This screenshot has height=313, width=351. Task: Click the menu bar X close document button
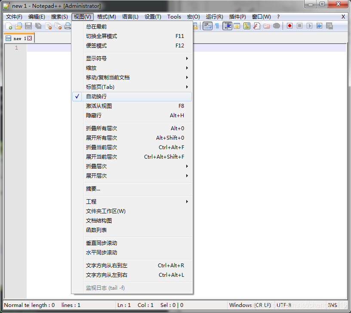pos(343,17)
